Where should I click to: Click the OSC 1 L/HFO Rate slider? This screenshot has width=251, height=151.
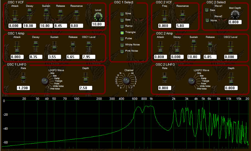click(x=23, y=78)
